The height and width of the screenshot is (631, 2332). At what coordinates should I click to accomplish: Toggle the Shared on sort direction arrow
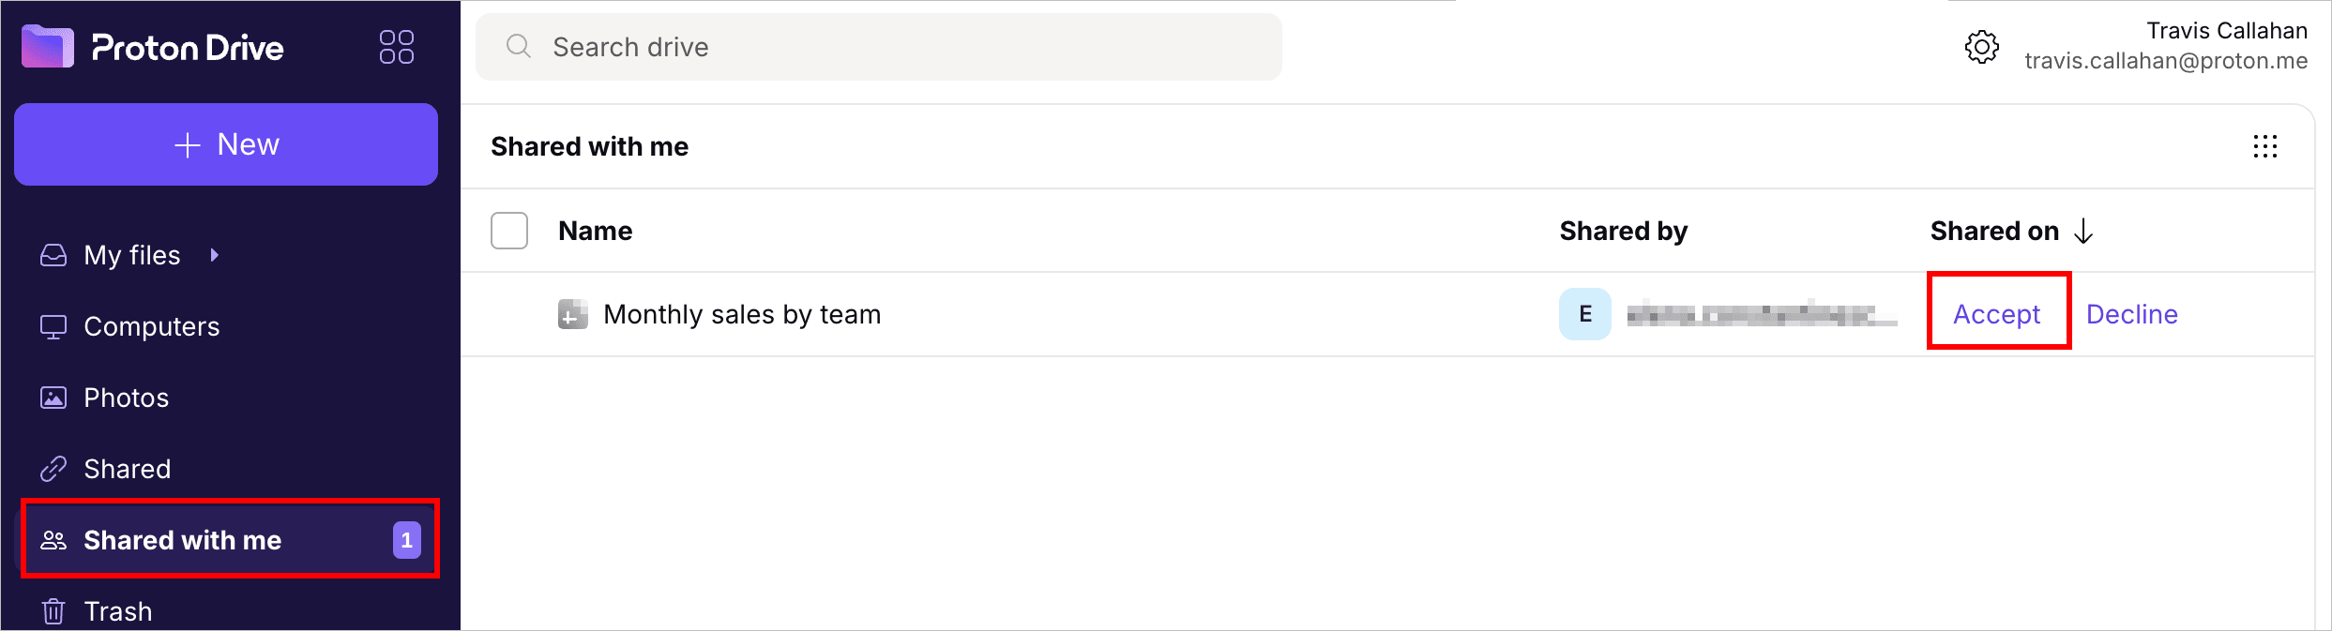pyautogui.click(x=2084, y=231)
